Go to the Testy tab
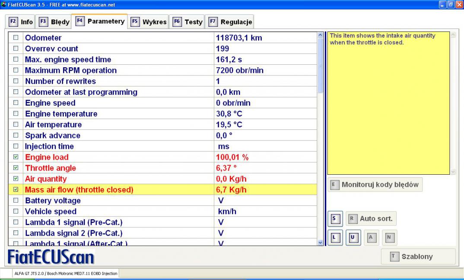The width and height of the screenshot is (464, 280). (188, 22)
